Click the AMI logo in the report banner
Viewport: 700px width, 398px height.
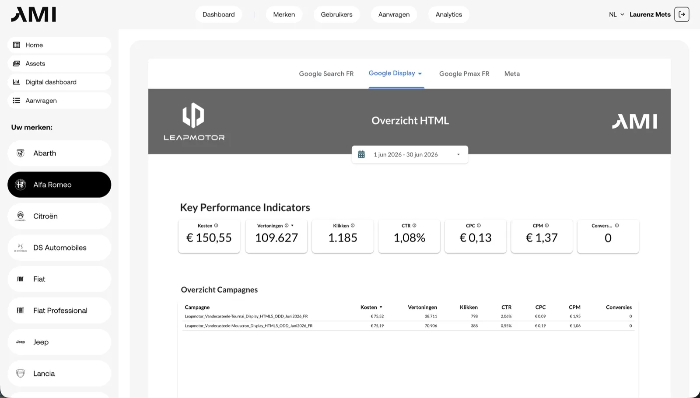(x=634, y=121)
